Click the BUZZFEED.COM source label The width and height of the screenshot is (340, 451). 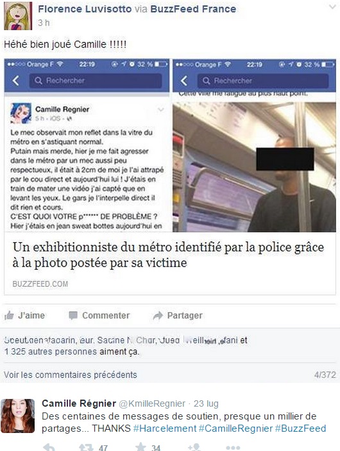pos(40,284)
